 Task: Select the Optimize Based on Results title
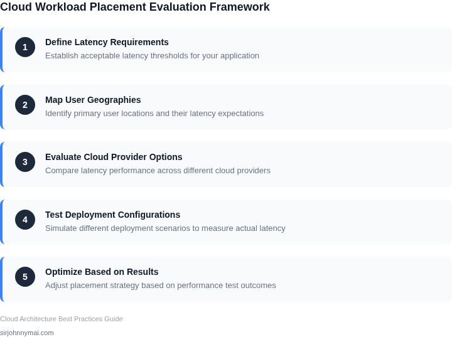click(102, 272)
